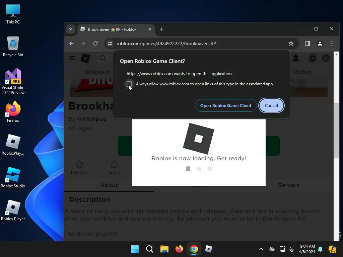Click the Roblox logo on the site header
Viewport: 343px width, 257px height.
pos(85,58)
